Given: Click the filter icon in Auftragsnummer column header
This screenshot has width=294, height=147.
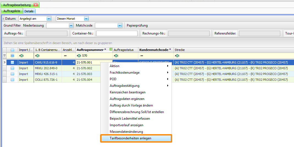Looking at the screenshot, I should 111,50.
